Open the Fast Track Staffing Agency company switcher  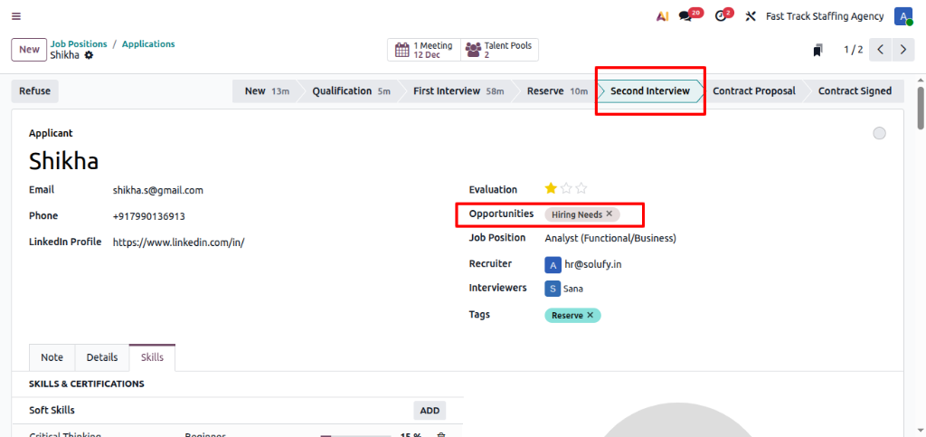pyautogui.click(x=825, y=16)
